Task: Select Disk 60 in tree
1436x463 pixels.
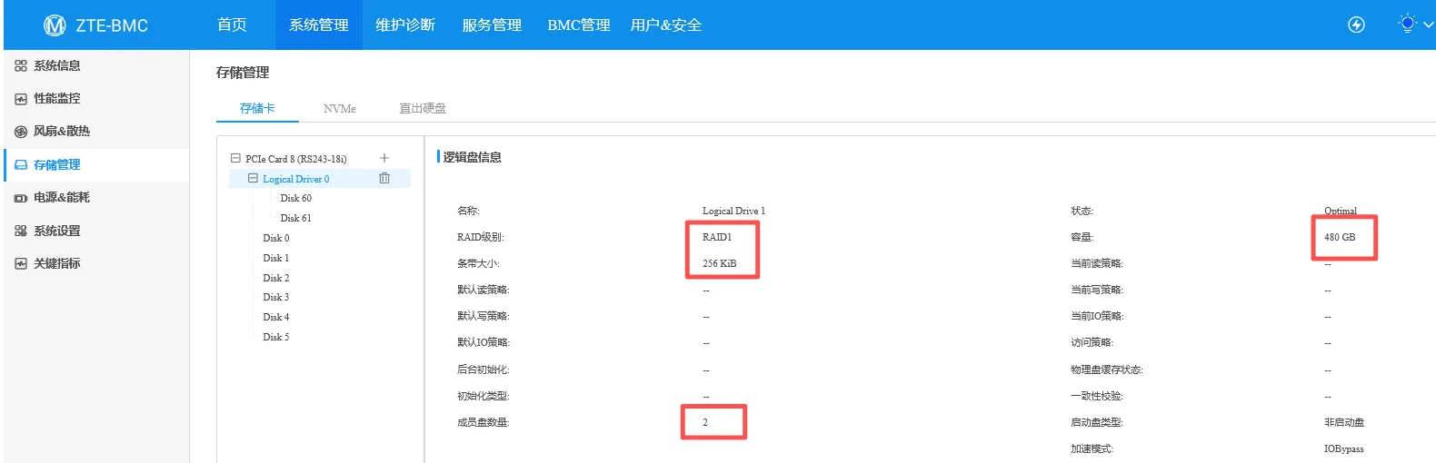Action: click(x=296, y=198)
